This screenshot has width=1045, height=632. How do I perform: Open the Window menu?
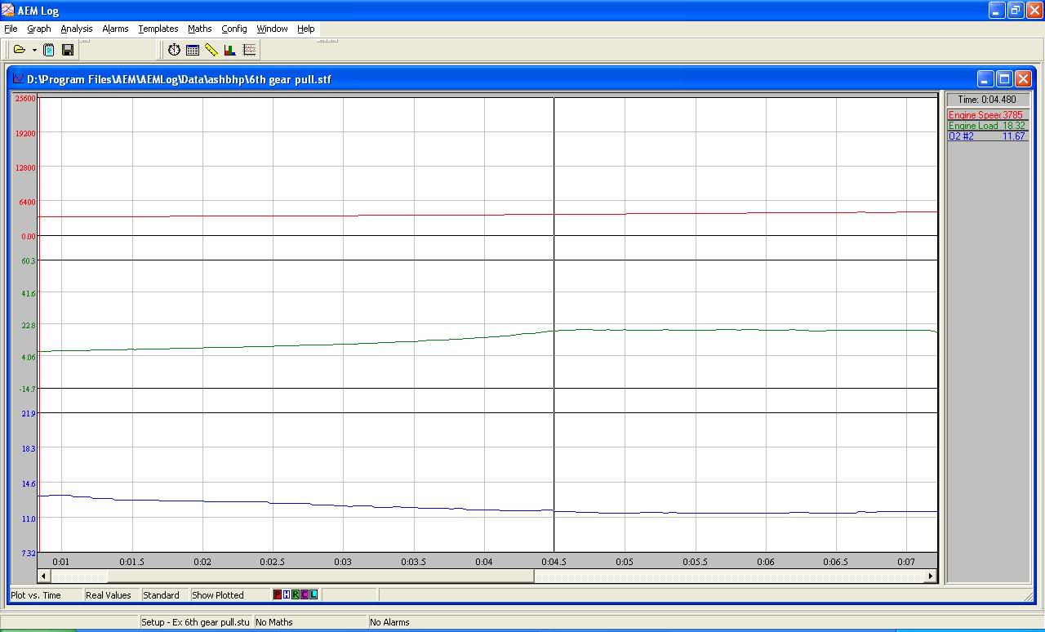tap(272, 29)
